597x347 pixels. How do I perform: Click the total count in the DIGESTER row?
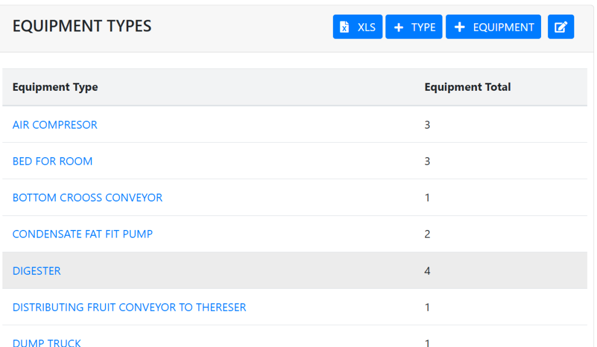[427, 271]
